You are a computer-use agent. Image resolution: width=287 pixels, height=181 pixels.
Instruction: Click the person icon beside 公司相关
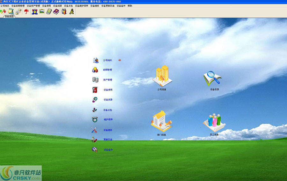(96, 60)
